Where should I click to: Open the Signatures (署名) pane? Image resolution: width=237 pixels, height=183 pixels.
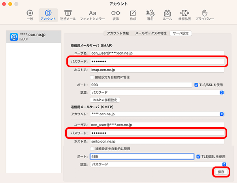150,15
